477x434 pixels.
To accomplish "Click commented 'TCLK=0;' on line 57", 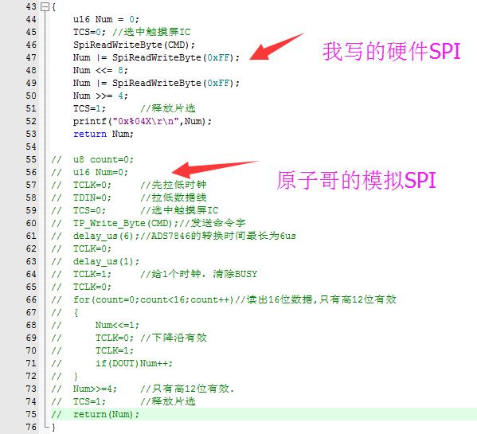I will pos(92,186).
